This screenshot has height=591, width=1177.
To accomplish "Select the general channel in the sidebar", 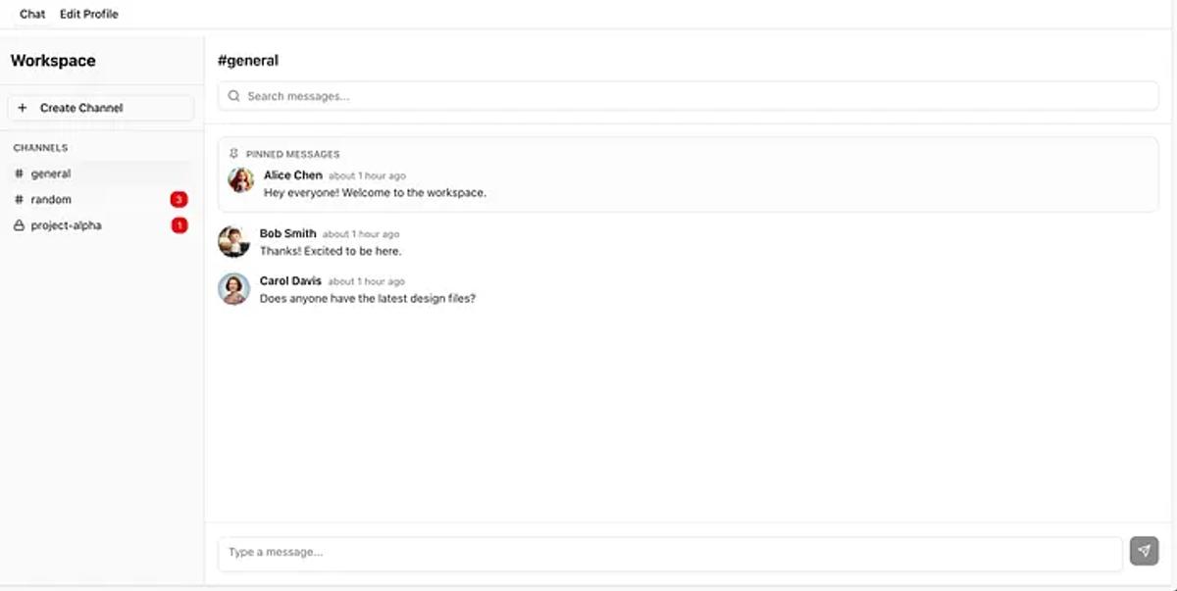I will point(51,172).
